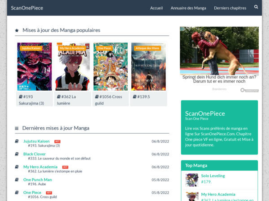The height and width of the screenshot is (201, 269).
Task: Click date 05/8/2022 on One Punch Man row
Action: point(160,180)
